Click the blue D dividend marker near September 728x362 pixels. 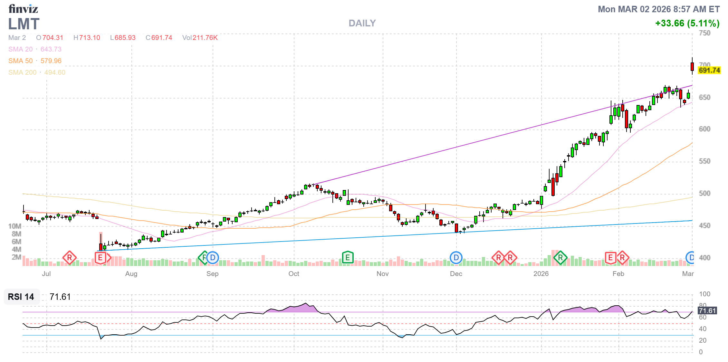(x=213, y=258)
